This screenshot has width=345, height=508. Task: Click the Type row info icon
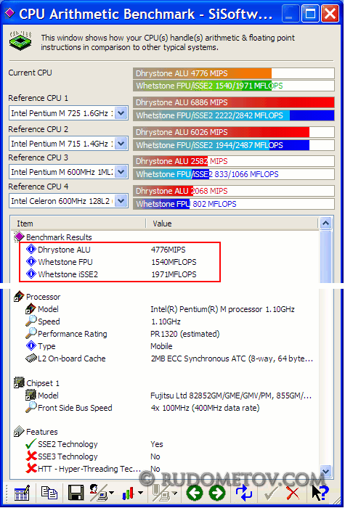click(x=31, y=346)
